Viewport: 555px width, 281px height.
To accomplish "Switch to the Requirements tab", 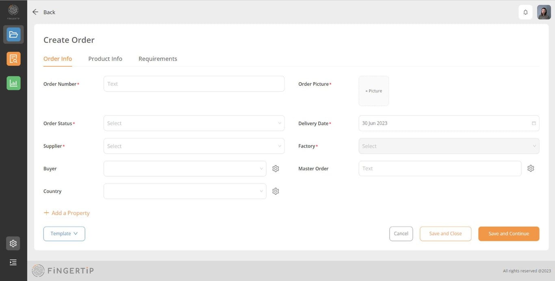I will point(158,59).
